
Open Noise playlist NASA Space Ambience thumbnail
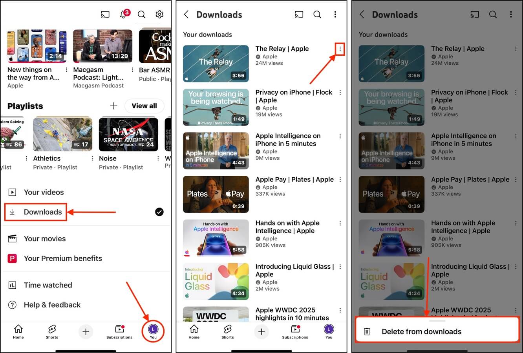click(x=128, y=134)
